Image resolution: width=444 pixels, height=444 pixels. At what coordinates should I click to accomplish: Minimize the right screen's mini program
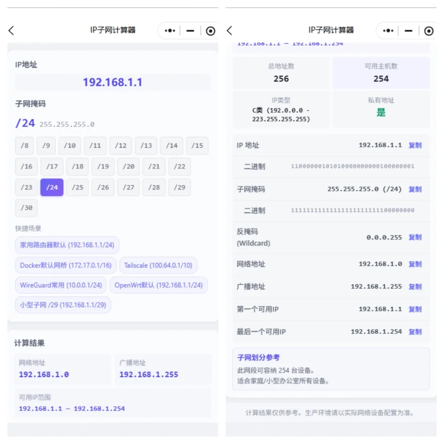(x=408, y=30)
